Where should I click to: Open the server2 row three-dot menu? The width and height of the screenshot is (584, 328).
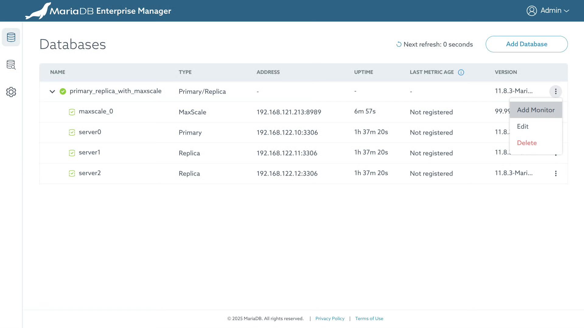(x=555, y=173)
